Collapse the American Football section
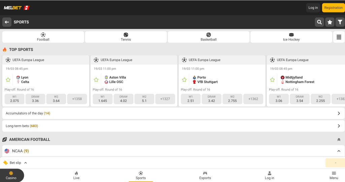Viewport: 345px width, 182px height. pyautogui.click(x=339, y=139)
